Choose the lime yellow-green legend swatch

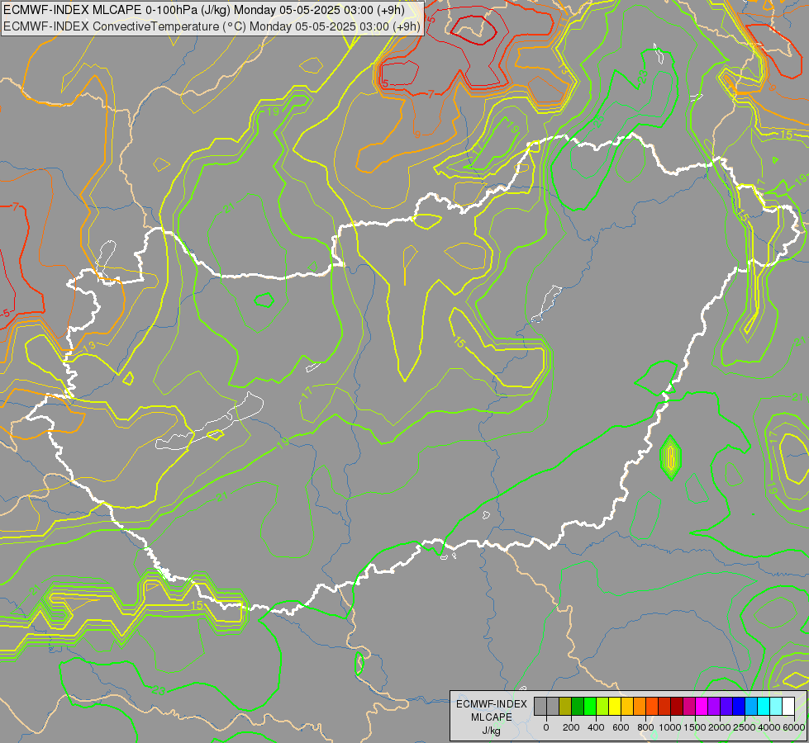602,706
